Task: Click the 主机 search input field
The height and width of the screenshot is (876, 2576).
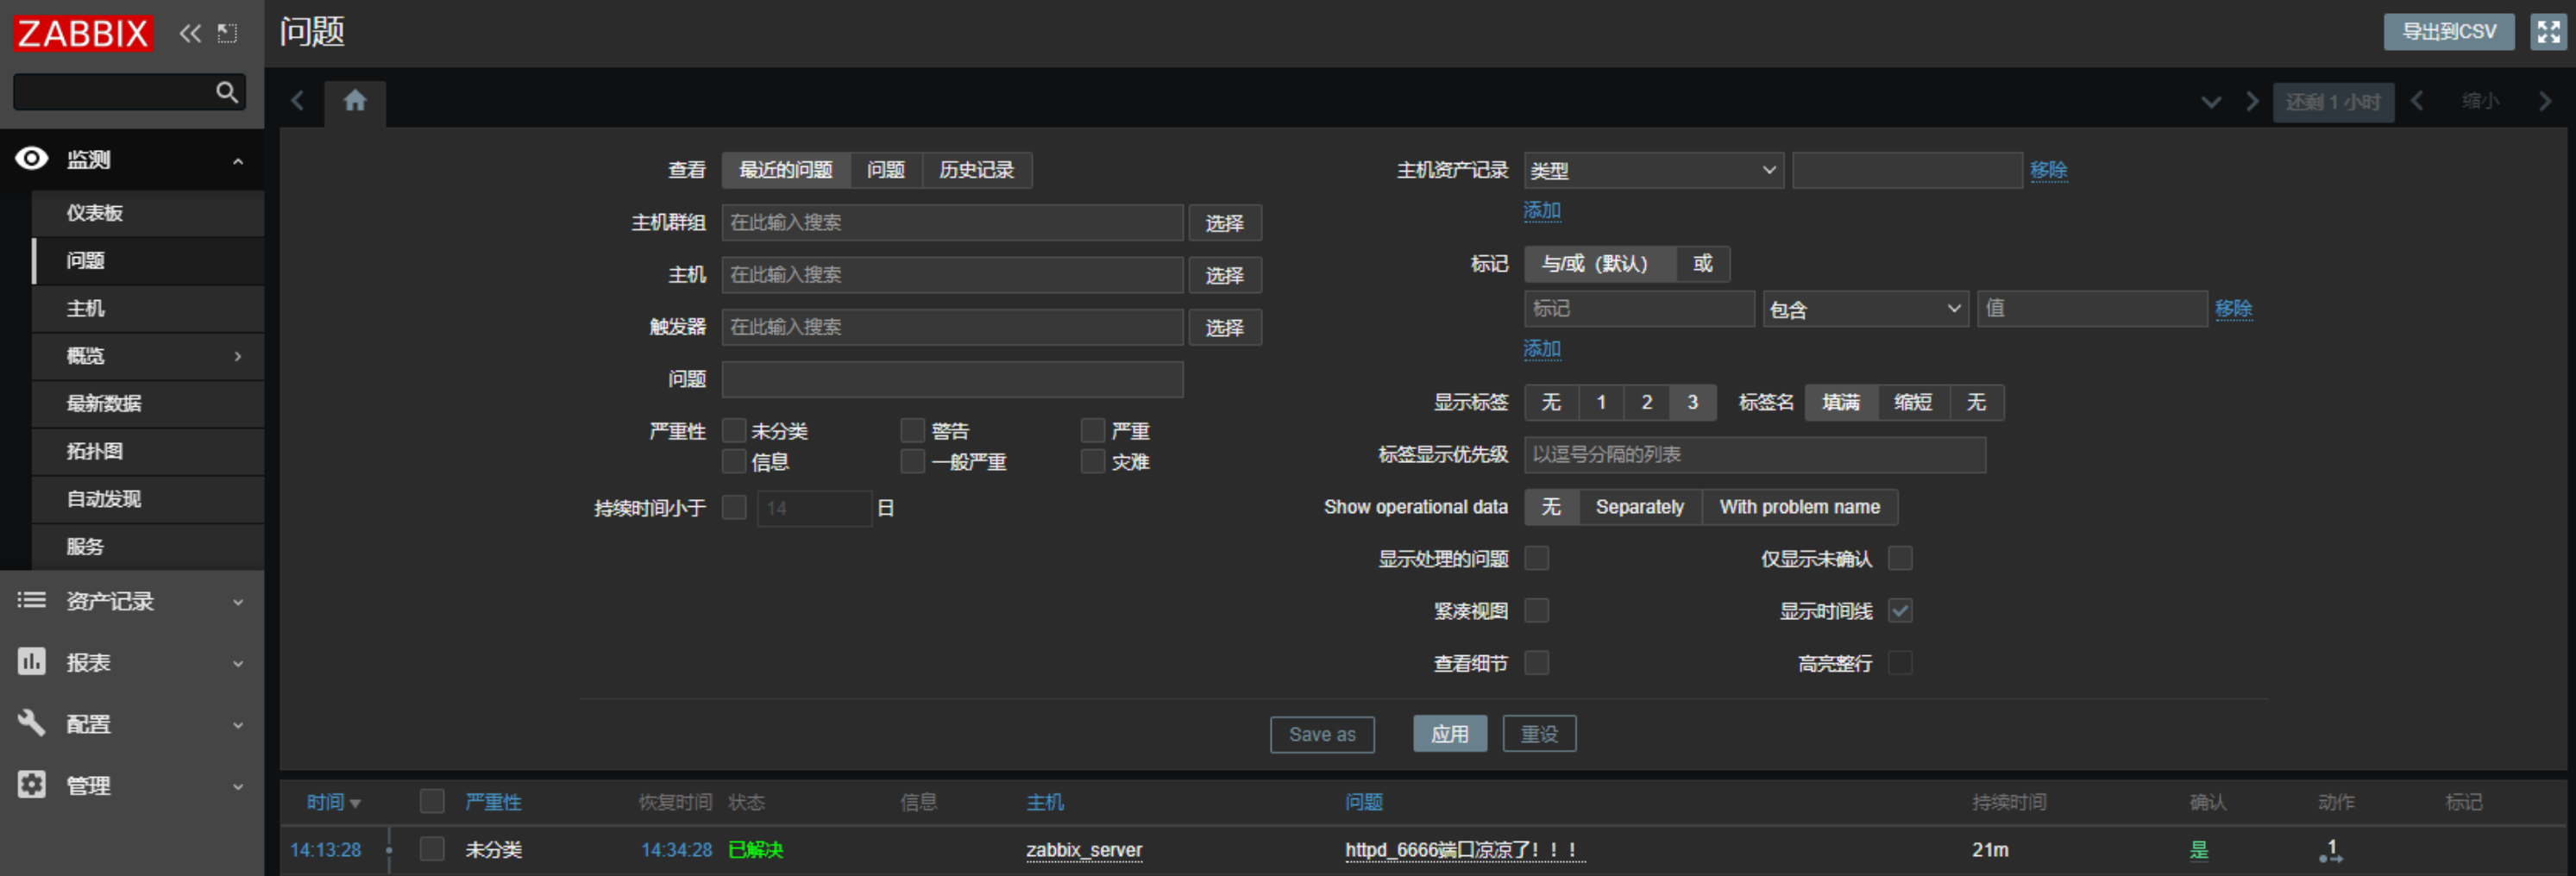Action: pyautogui.click(x=952, y=275)
